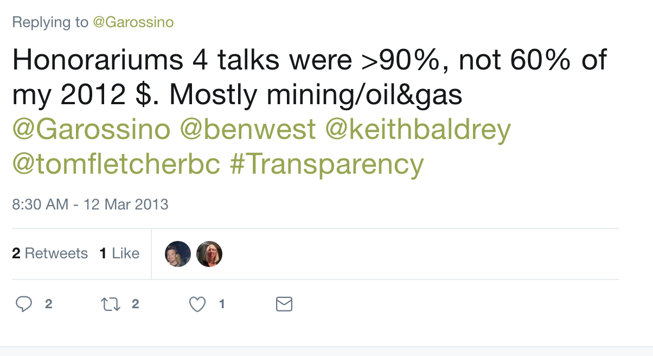This screenshot has height=356, width=653.
Task: Click the envelope direct message icon
Action: click(x=284, y=304)
